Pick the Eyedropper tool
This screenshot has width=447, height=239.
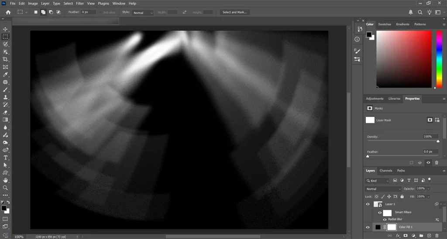(6, 74)
